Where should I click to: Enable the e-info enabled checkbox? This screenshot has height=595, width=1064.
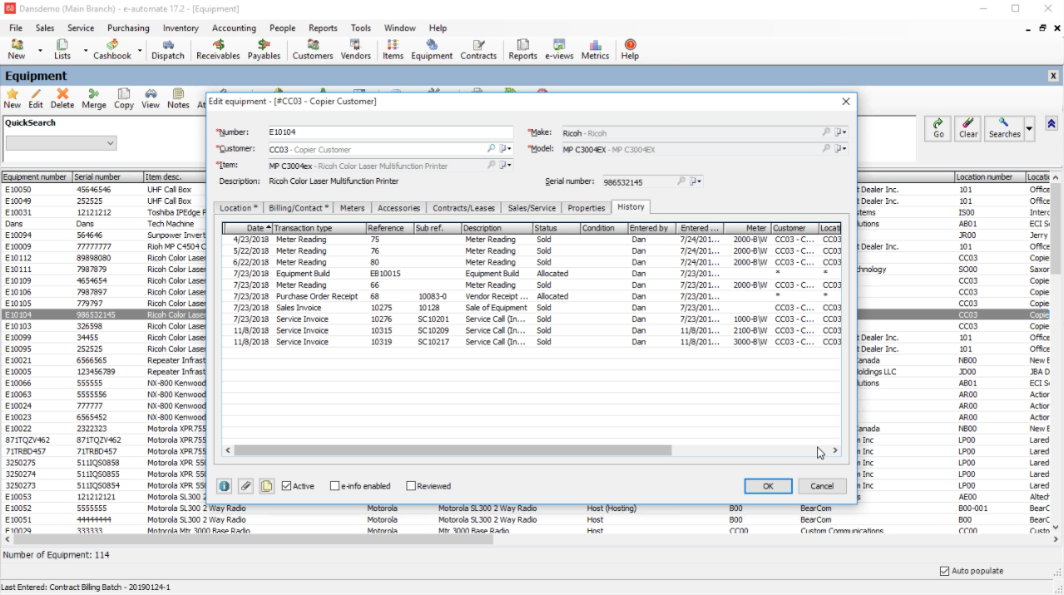tap(335, 486)
